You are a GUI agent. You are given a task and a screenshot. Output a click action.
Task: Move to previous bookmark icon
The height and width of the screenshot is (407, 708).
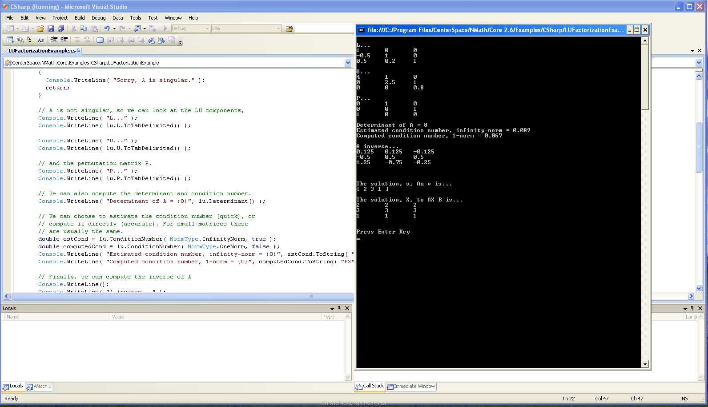pos(110,40)
